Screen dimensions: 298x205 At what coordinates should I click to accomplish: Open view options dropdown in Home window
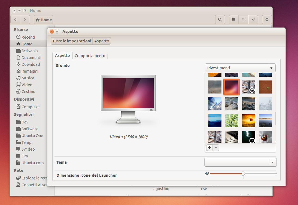[253, 20]
